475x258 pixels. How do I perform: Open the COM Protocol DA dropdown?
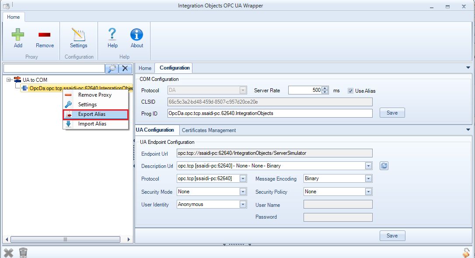coord(243,90)
